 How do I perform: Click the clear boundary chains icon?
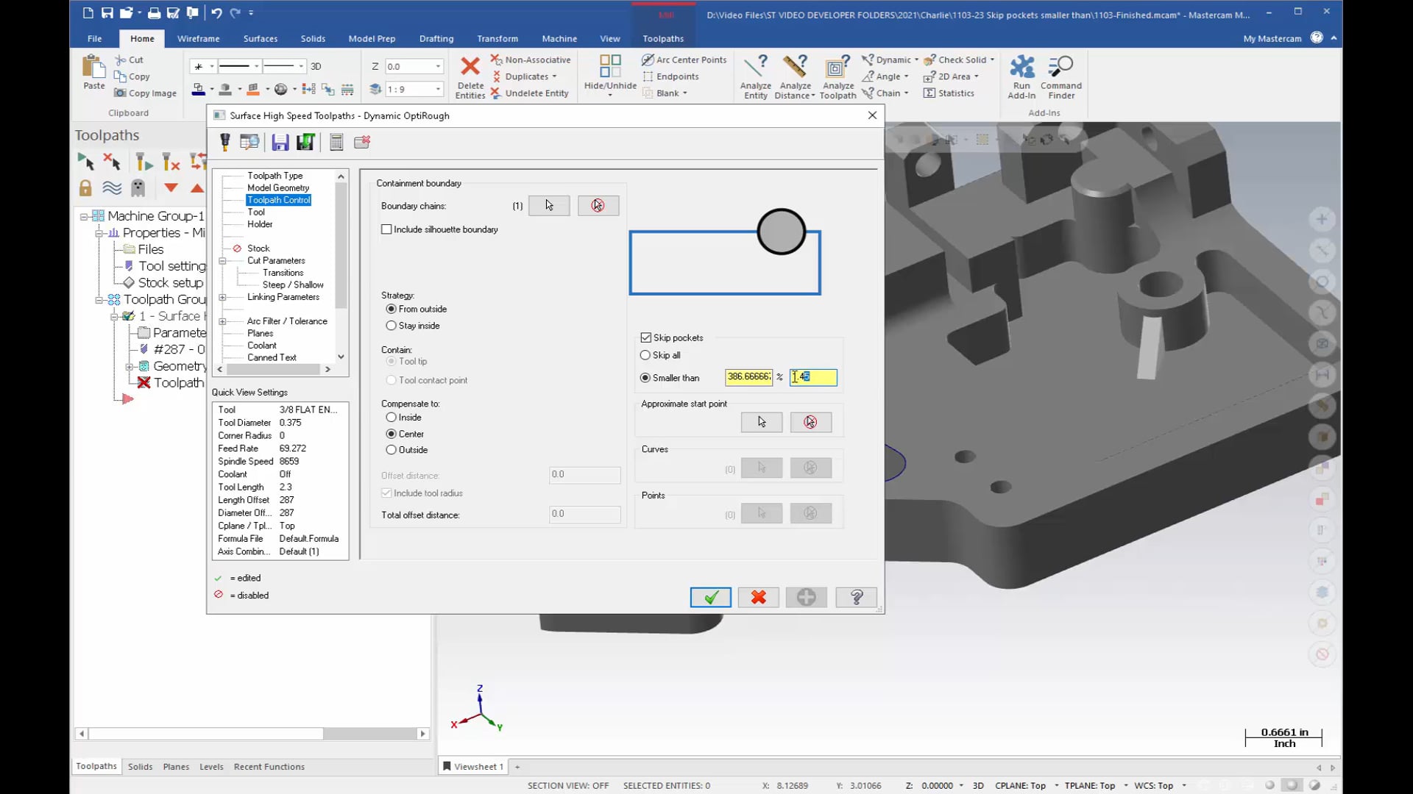click(599, 204)
